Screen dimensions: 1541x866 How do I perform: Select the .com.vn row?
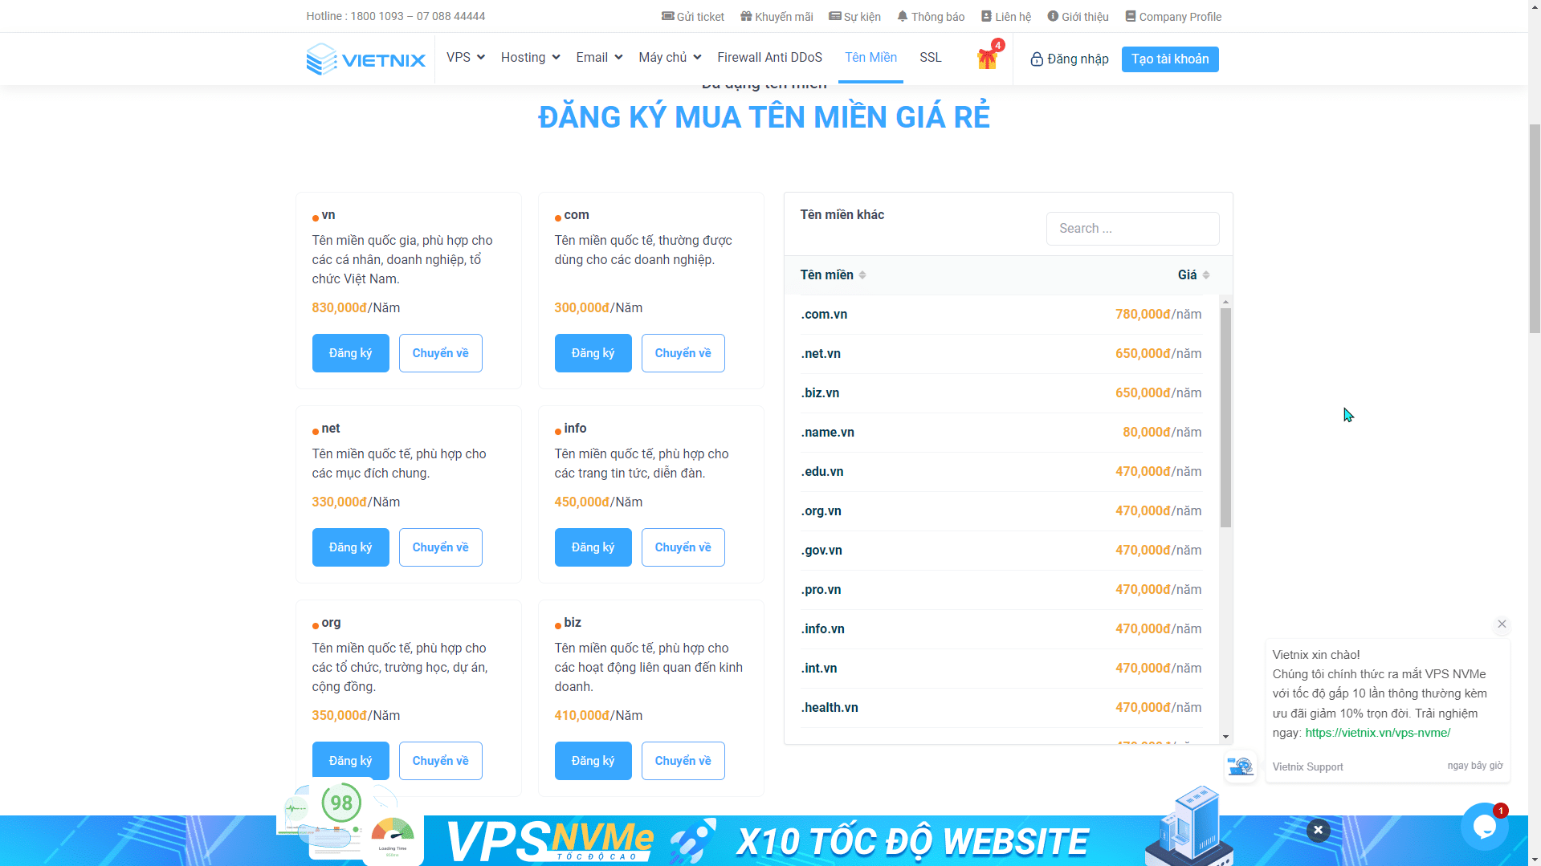pos(1001,315)
